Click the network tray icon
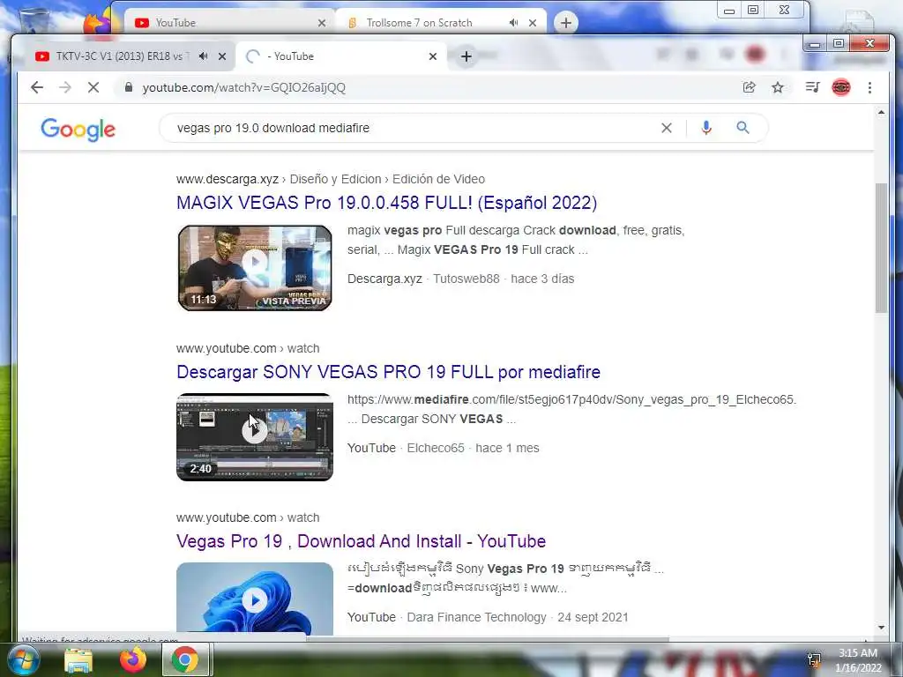The width and height of the screenshot is (903, 677). tap(814, 659)
